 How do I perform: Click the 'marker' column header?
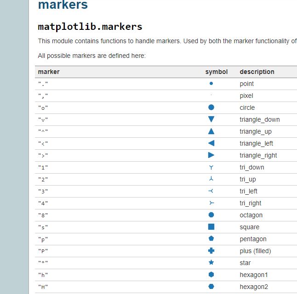(49, 72)
